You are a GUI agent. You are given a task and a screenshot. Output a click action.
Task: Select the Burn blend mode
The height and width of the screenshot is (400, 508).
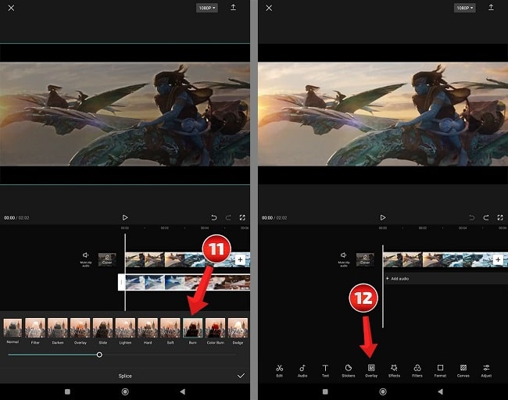[x=193, y=330]
